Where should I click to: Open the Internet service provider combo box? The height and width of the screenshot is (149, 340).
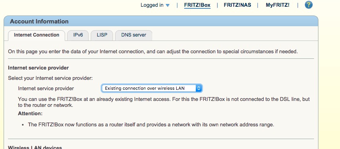(x=152, y=88)
